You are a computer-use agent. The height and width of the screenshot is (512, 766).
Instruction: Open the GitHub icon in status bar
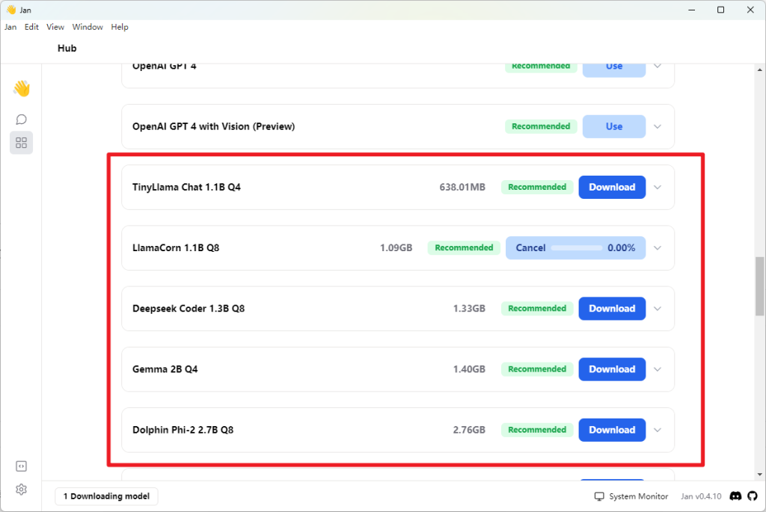(751, 496)
